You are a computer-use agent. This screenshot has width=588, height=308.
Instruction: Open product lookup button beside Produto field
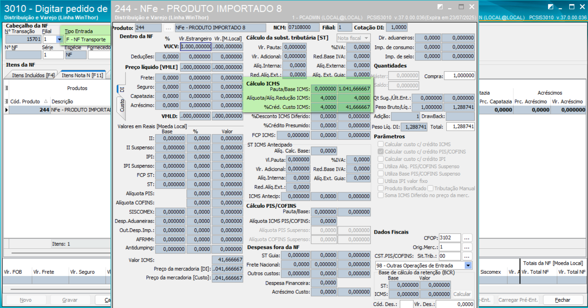[168, 28]
